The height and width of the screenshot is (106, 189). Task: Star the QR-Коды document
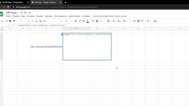(21, 12)
